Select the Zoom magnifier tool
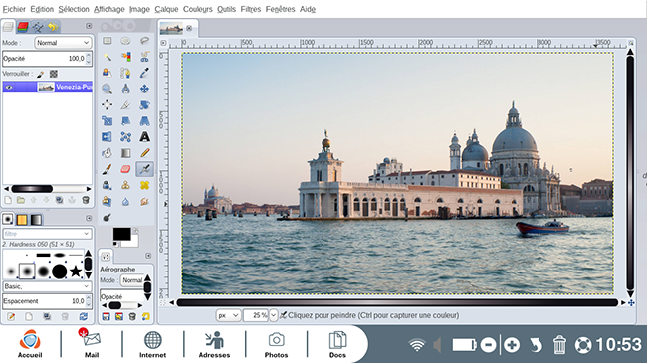Image resolution: width=647 pixels, height=363 pixels. click(107, 89)
